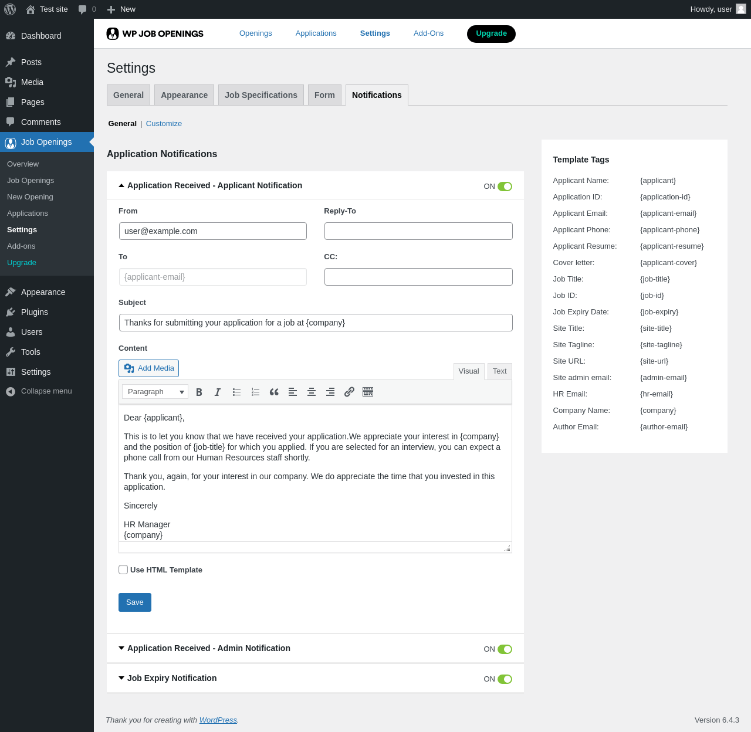Turn off the Admin Notification switch
751x732 pixels.
[x=505, y=649]
